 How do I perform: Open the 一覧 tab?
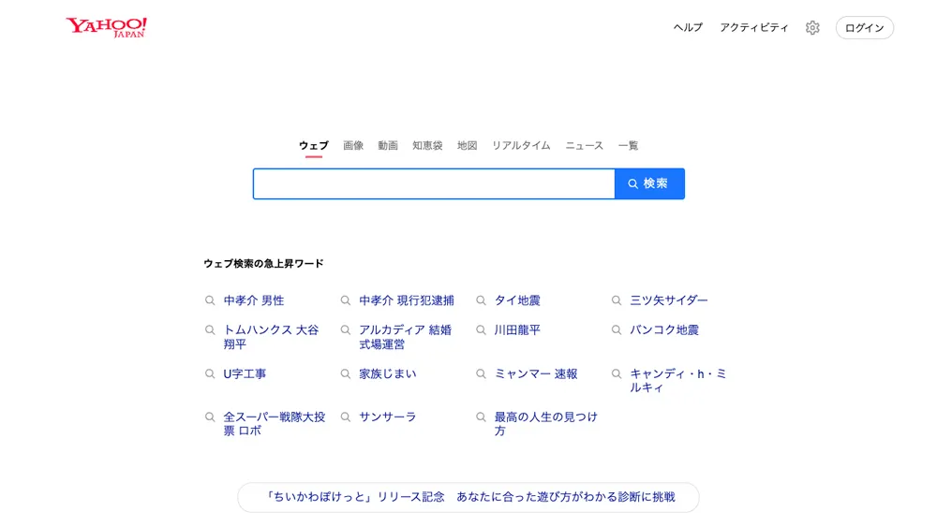click(x=628, y=146)
